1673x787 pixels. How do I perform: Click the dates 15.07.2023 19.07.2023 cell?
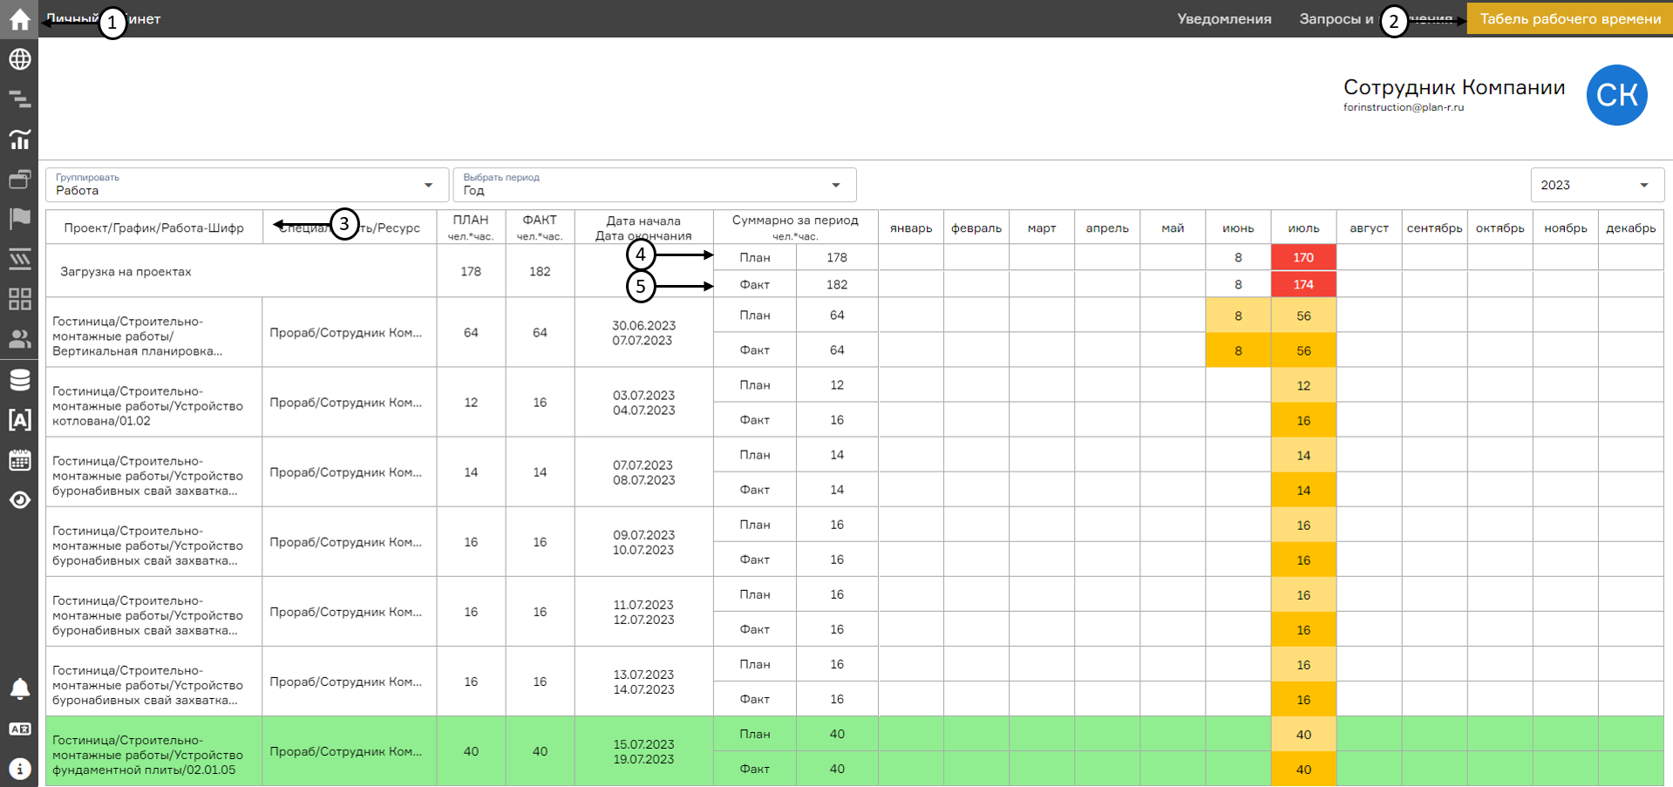[x=643, y=751]
